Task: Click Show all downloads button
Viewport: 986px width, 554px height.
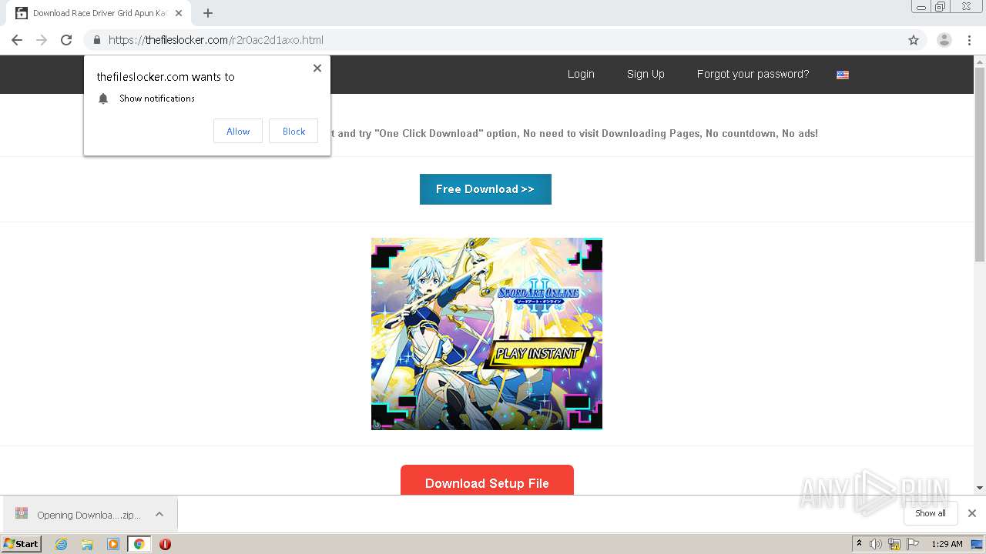Action: (931, 513)
